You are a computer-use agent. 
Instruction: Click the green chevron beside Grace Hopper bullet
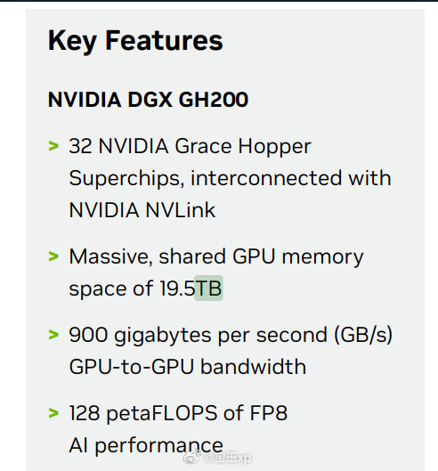point(53,146)
